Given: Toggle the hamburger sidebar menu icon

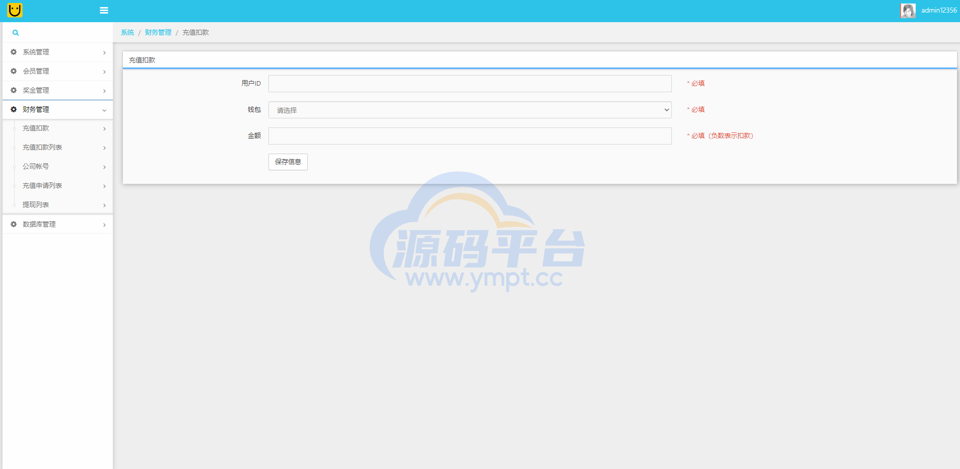Looking at the screenshot, I should pos(104,11).
